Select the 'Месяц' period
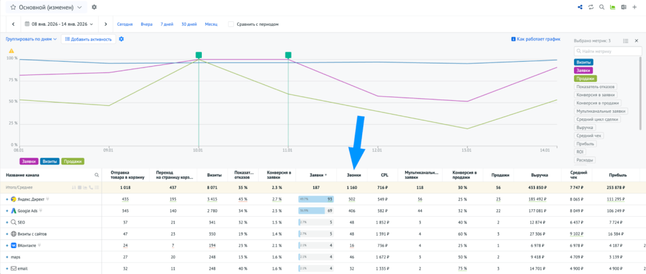Viewport: 646px width, 274px height. click(x=211, y=24)
